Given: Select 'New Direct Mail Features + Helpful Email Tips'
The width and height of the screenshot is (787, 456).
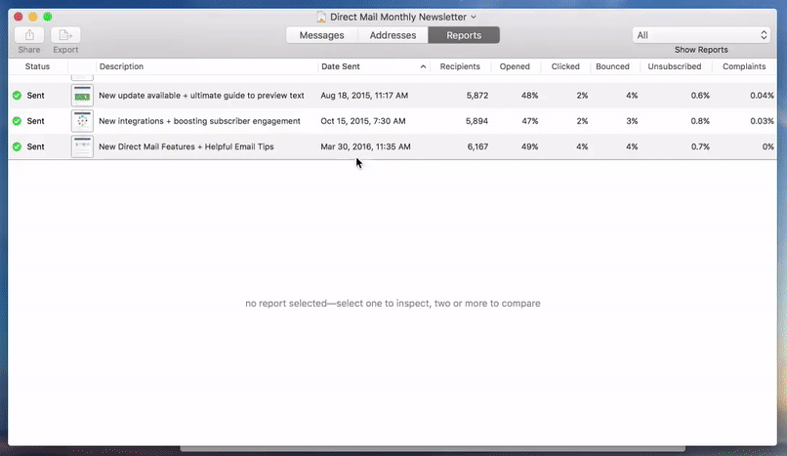Looking at the screenshot, I should point(186,146).
